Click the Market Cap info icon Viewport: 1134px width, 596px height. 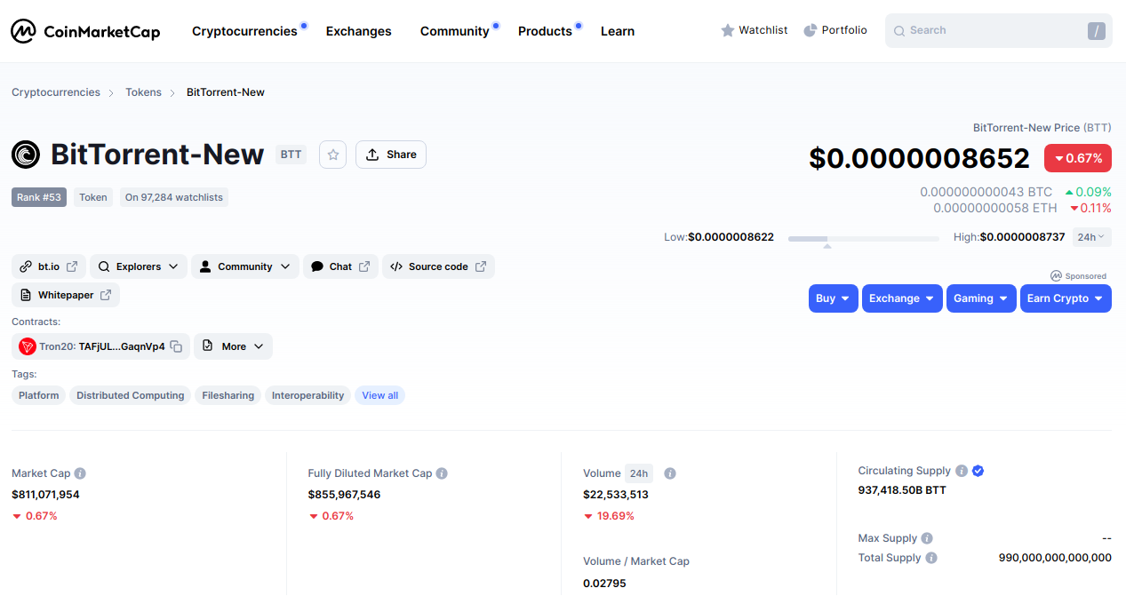coord(80,473)
